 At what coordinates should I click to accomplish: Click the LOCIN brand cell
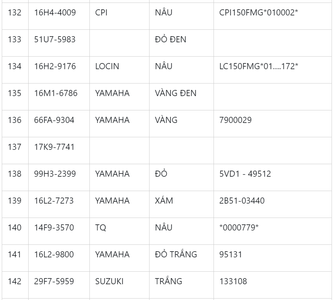107,66
